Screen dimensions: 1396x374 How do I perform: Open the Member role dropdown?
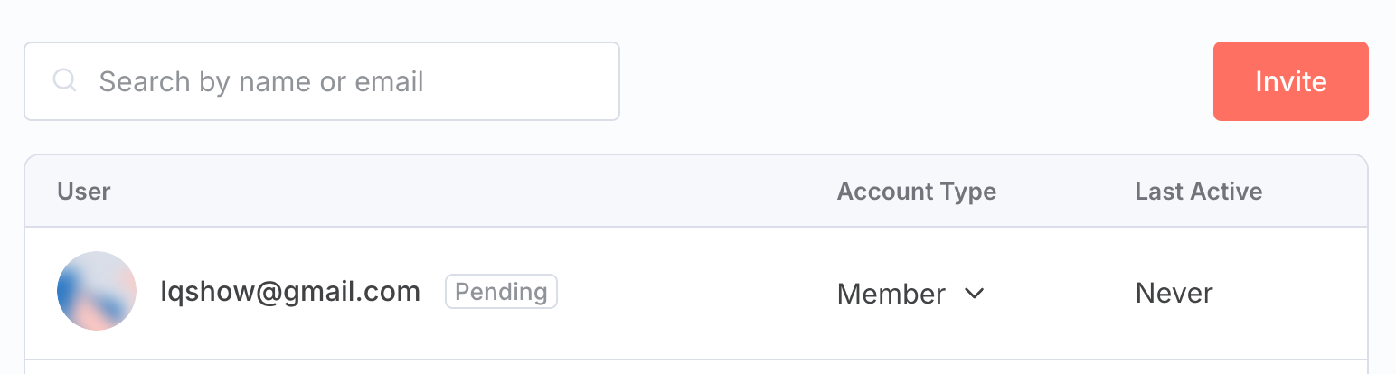coord(910,294)
